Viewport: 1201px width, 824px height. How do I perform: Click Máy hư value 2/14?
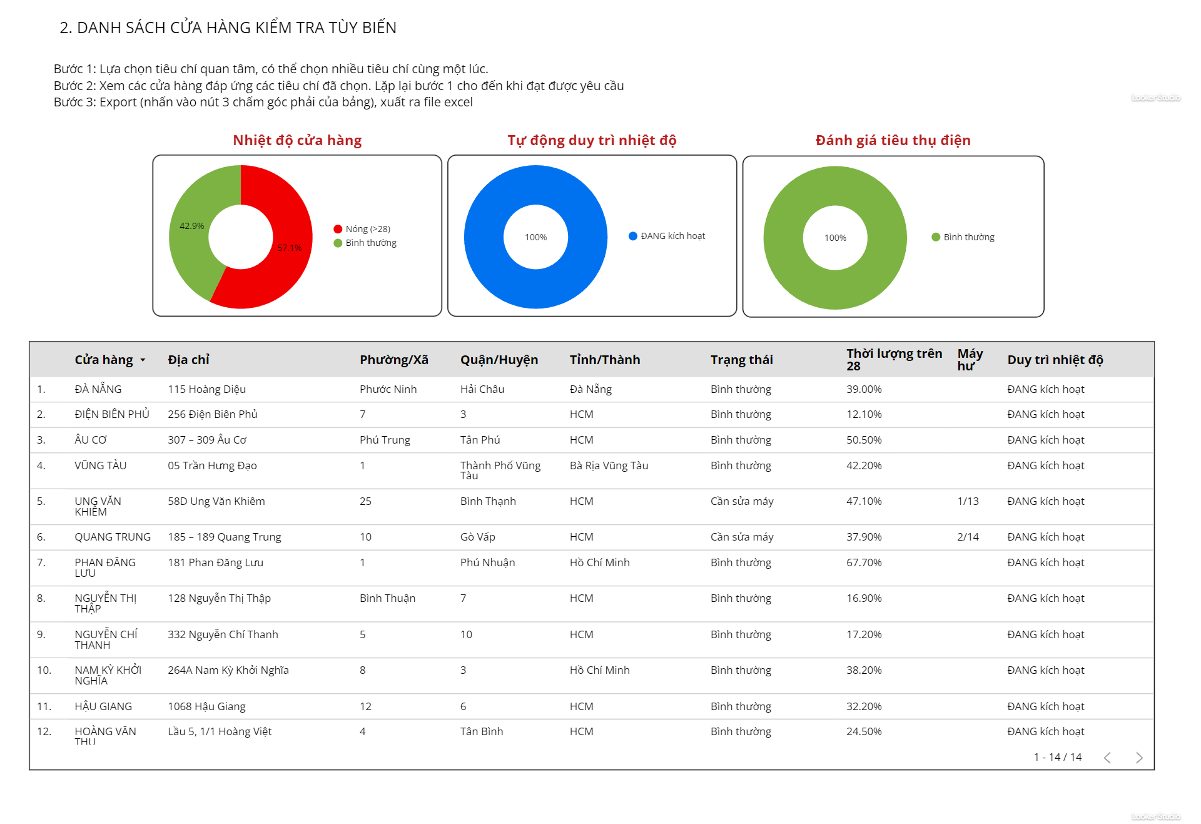968,537
